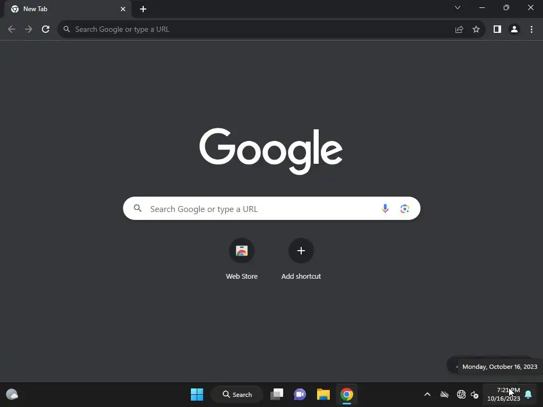
Task: Close the New Tab tab
Action: pos(123,9)
